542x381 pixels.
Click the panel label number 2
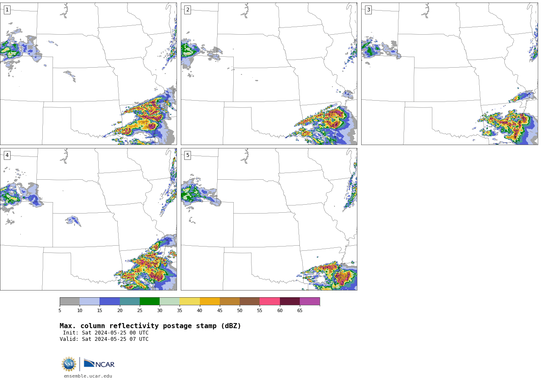(x=188, y=10)
